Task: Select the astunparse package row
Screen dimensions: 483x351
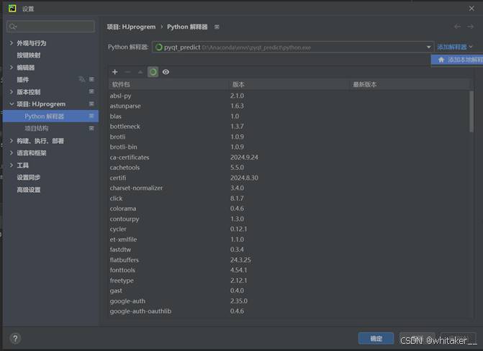Action: tap(289, 106)
